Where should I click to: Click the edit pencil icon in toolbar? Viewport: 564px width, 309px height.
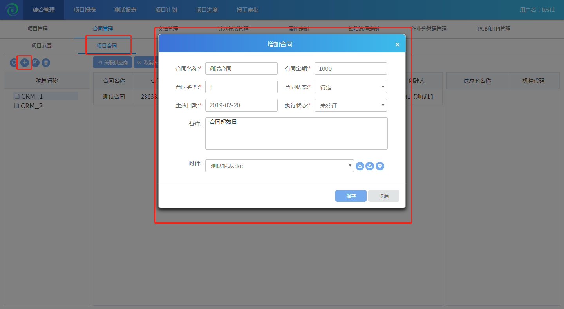[x=35, y=62]
